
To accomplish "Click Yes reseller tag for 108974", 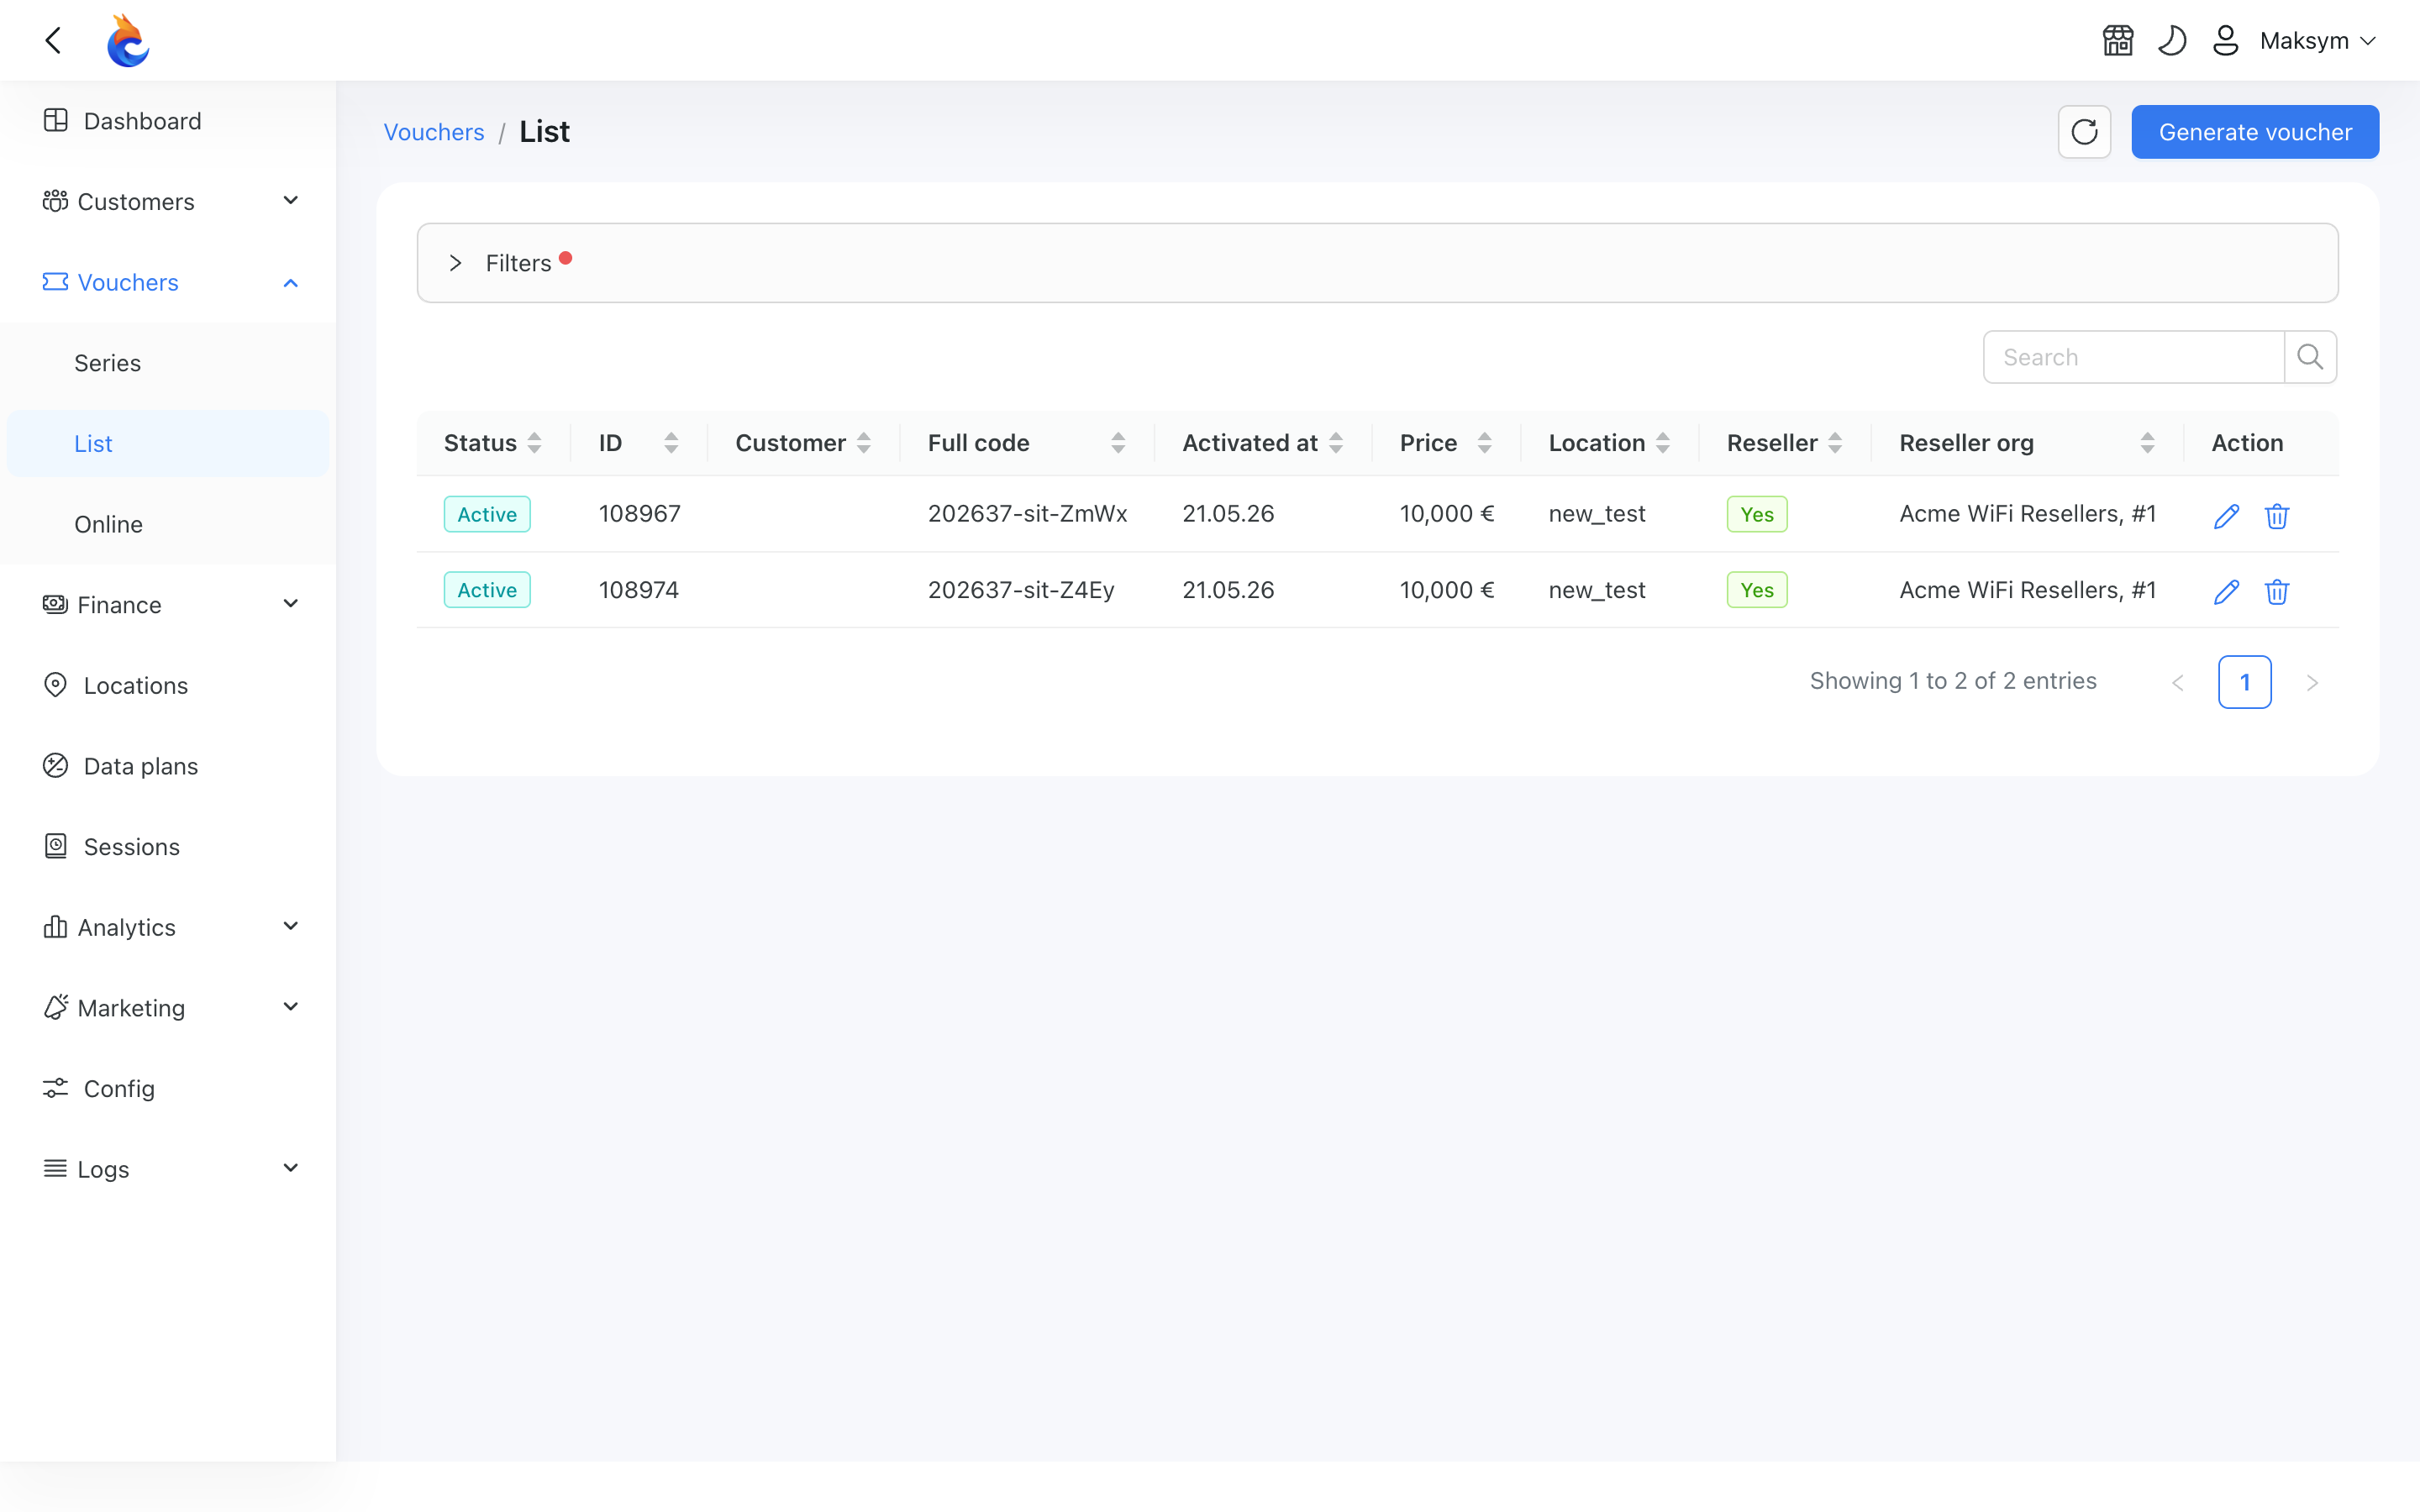I will (x=1757, y=590).
